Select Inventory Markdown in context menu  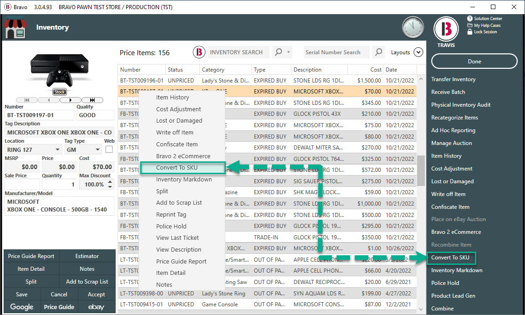coord(184,179)
